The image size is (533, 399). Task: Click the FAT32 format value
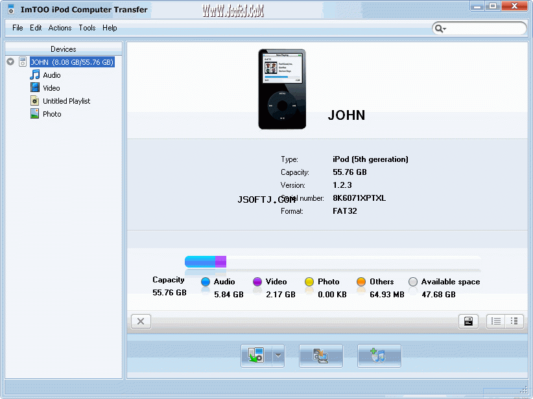[x=345, y=211]
